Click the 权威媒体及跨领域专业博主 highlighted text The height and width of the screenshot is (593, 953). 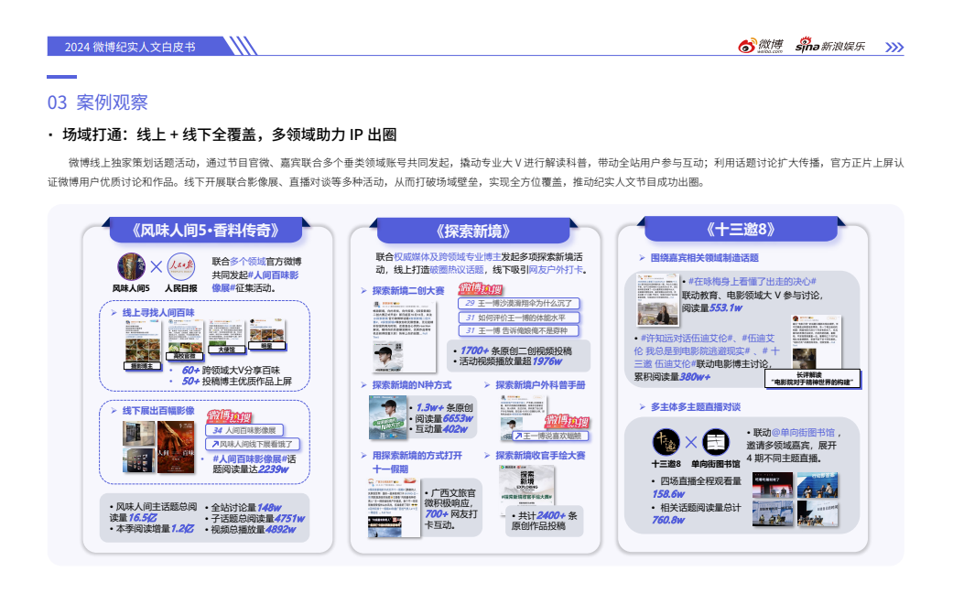[x=448, y=257]
